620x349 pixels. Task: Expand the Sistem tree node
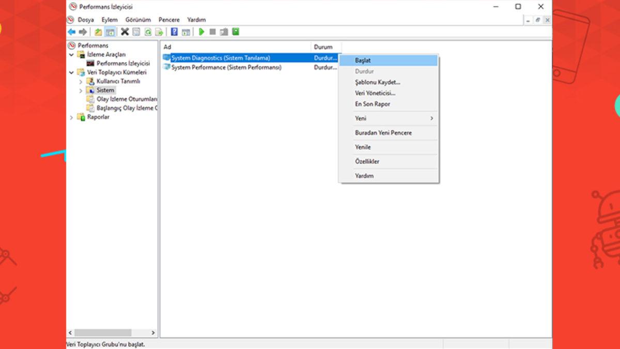[x=81, y=90]
